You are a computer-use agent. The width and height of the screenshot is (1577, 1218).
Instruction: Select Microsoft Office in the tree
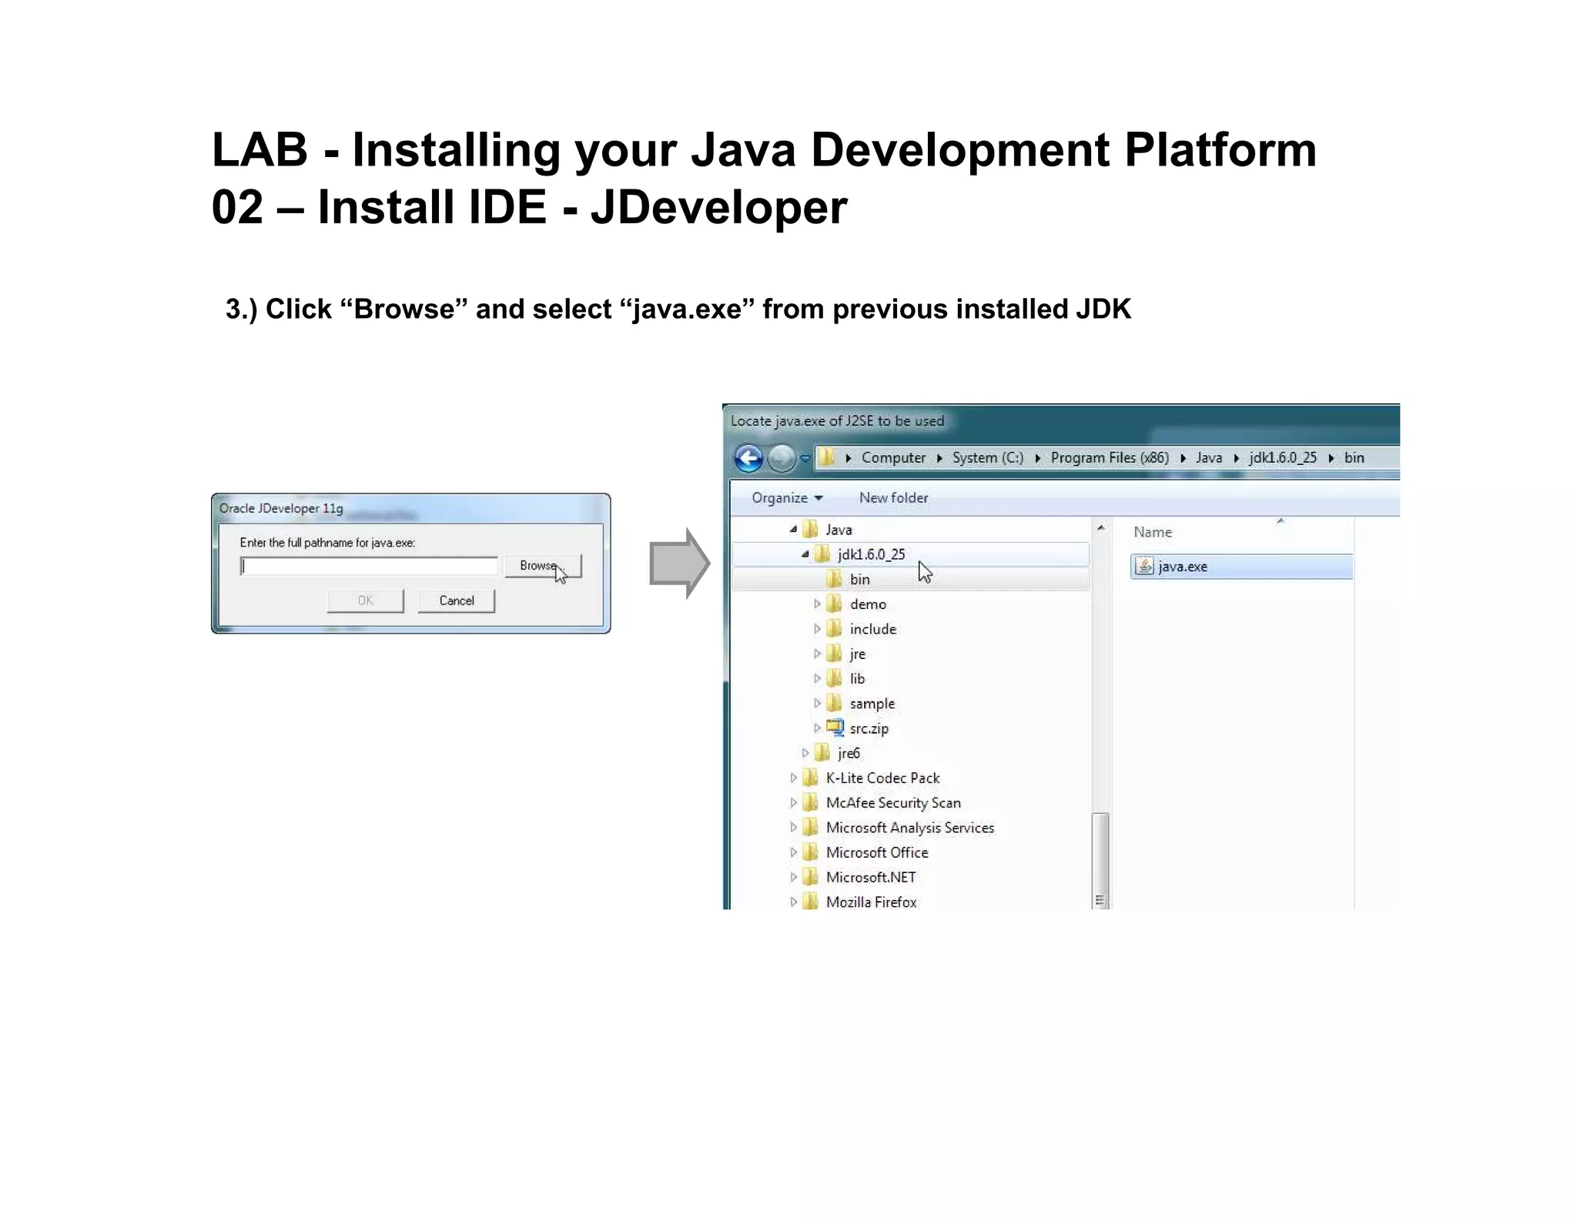(877, 852)
